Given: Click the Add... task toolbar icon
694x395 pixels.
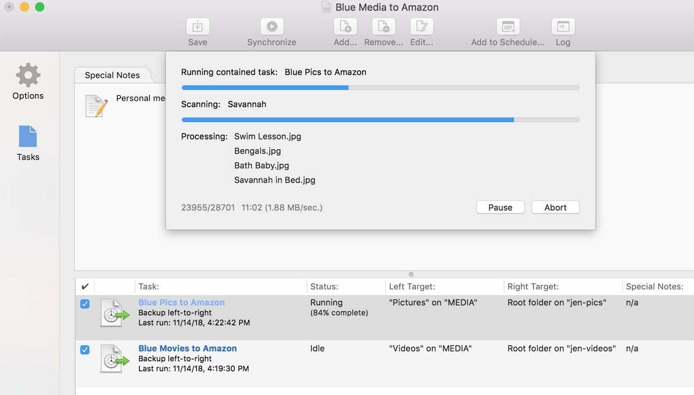Looking at the screenshot, I should pyautogui.click(x=345, y=26).
